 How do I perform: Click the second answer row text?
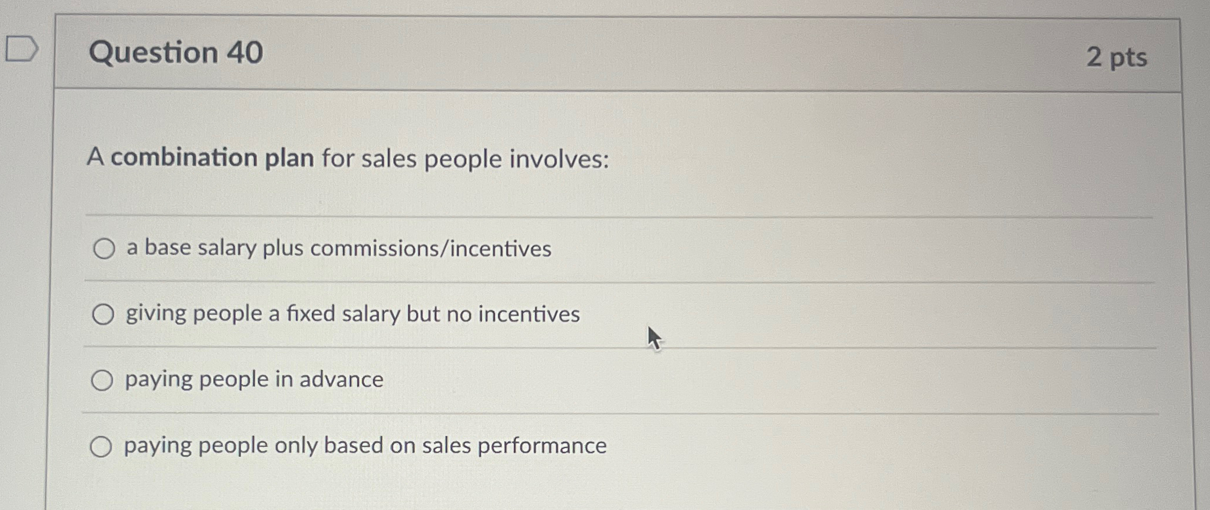click(351, 315)
